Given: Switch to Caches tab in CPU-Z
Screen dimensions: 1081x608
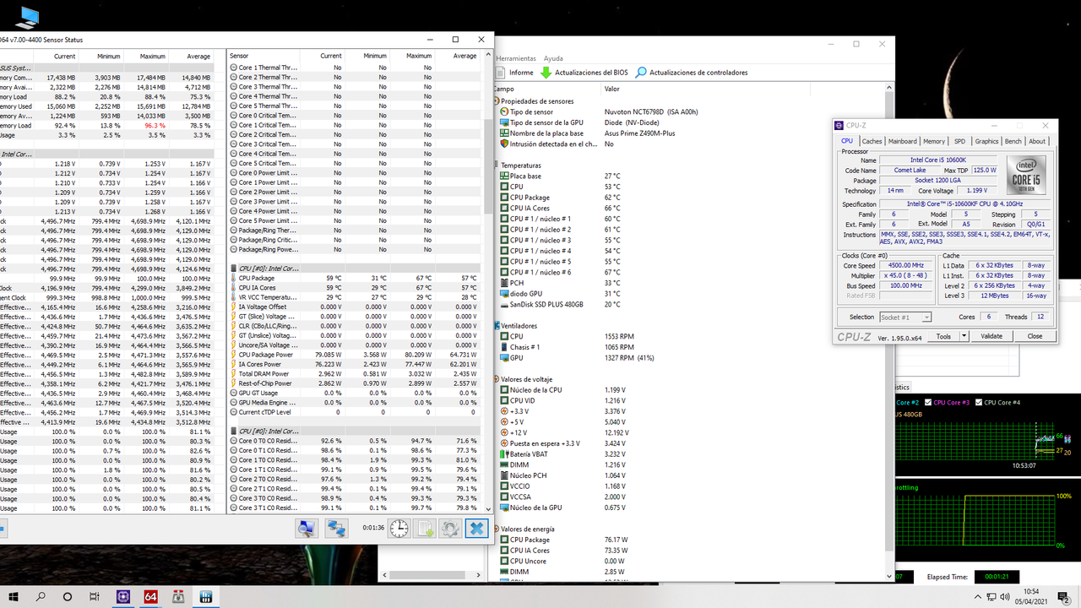Looking at the screenshot, I should [x=872, y=141].
